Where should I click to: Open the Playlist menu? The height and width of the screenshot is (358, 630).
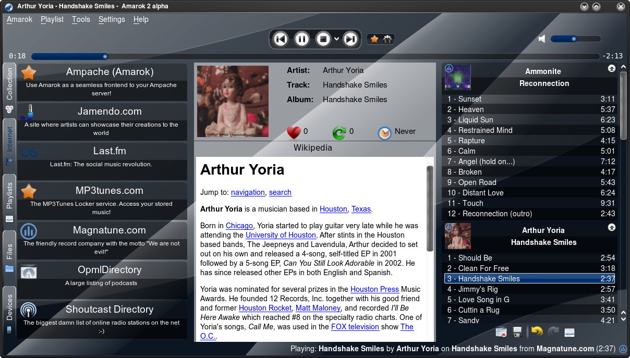click(52, 19)
